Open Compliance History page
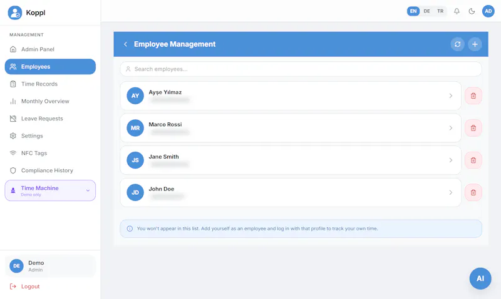 (x=50, y=170)
